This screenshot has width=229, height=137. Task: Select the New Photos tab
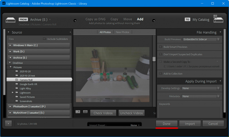coord(122,32)
